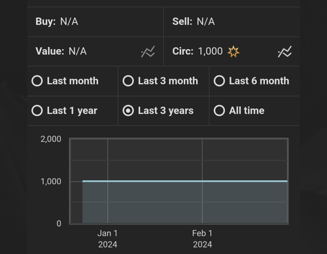Viewport: 327px width, 254px height.
Task: Select the Last 1 year radio button
Action: point(37,111)
